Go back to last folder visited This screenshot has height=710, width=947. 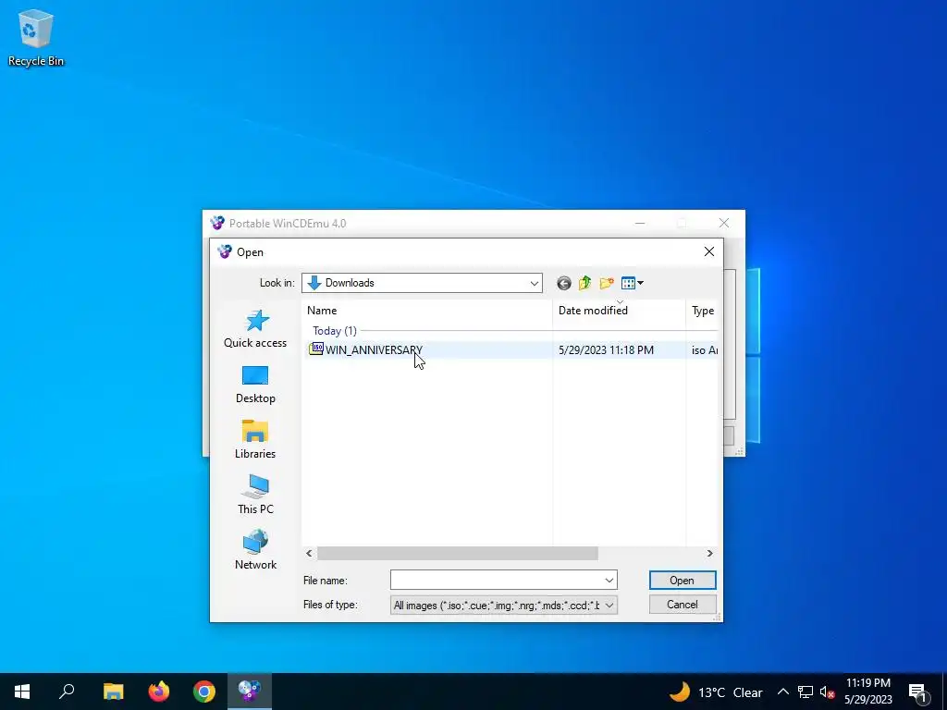click(x=563, y=283)
